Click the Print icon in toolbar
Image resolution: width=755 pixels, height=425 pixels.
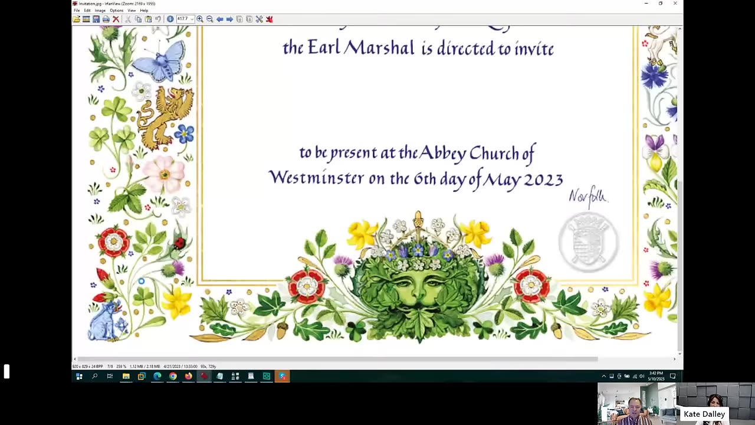tap(106, 19)
